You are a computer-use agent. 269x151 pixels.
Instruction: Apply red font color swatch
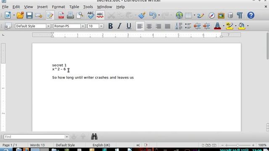click(217, 26)
